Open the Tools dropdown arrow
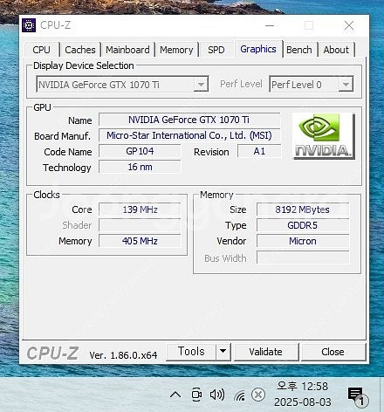 pyautogui.click(x=223, y=352)
